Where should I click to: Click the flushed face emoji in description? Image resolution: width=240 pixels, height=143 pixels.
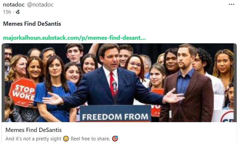(66, 138)
